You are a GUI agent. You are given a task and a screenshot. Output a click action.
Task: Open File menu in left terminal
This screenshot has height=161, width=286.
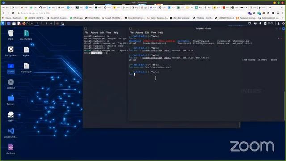click(x=86, y=33)
